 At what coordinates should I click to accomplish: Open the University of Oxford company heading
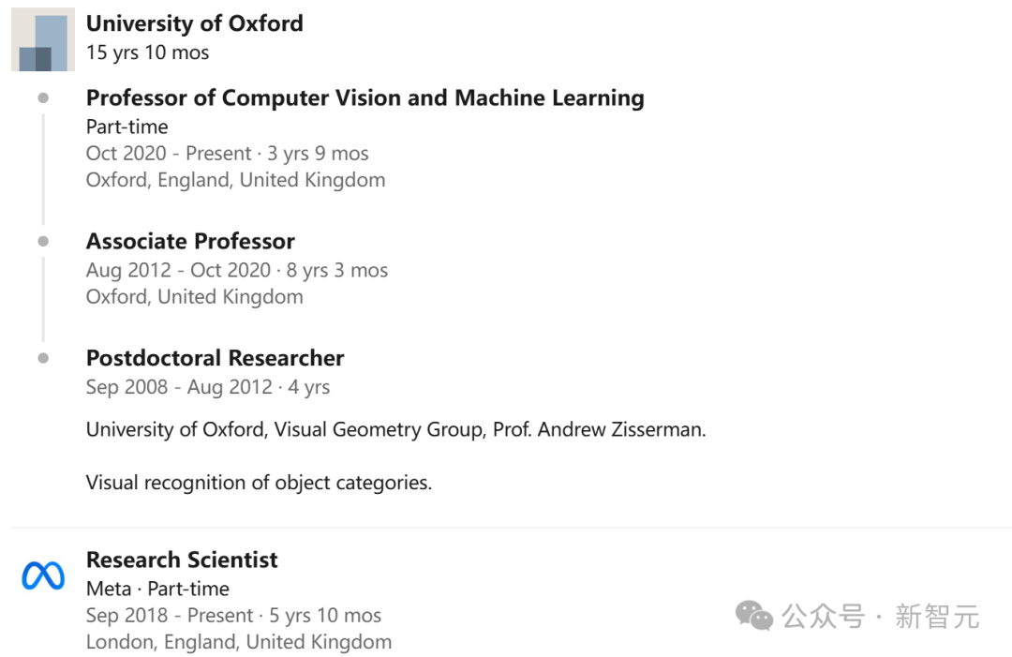click(195, 23)
